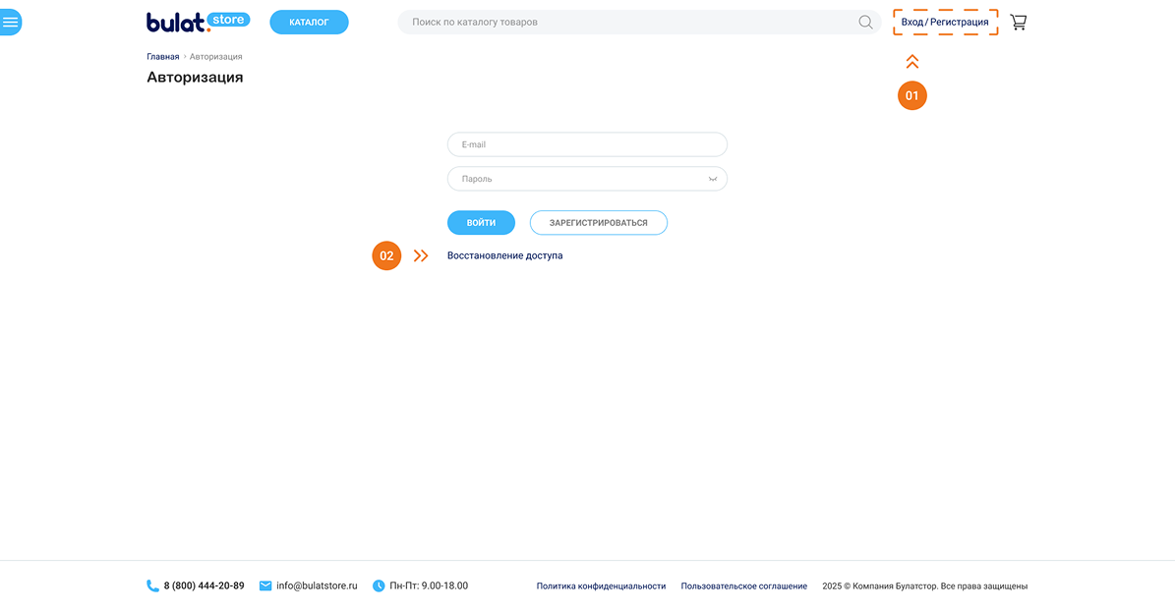The width and height of the screenshot is (1175, 612).
Task: Open Пользовательское соглашение
Action: (743, 586)
